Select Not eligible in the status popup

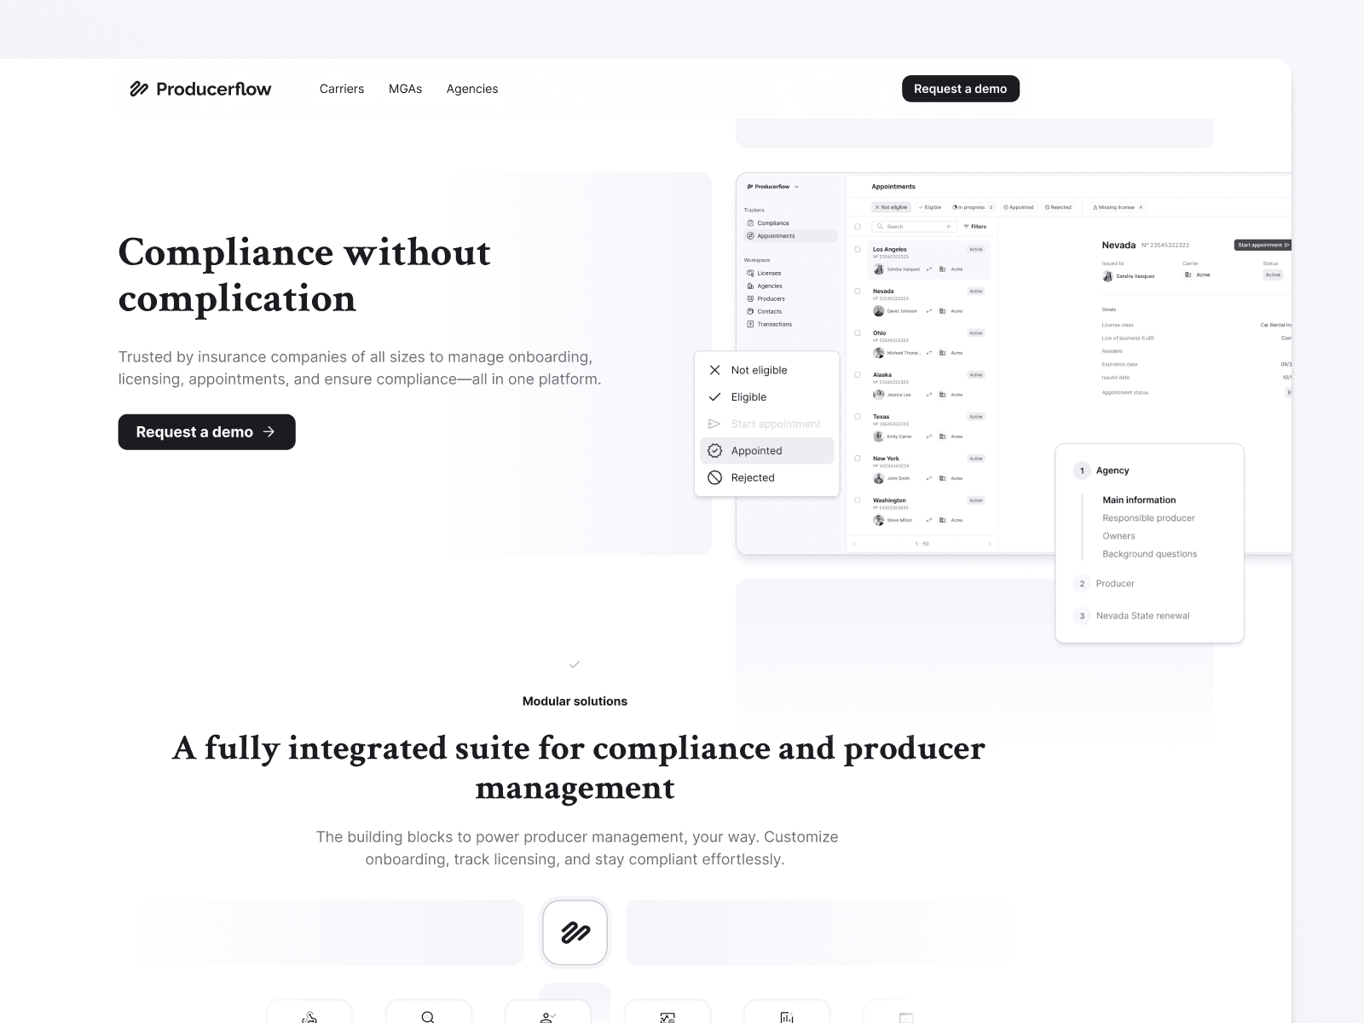tap(767, 370)
